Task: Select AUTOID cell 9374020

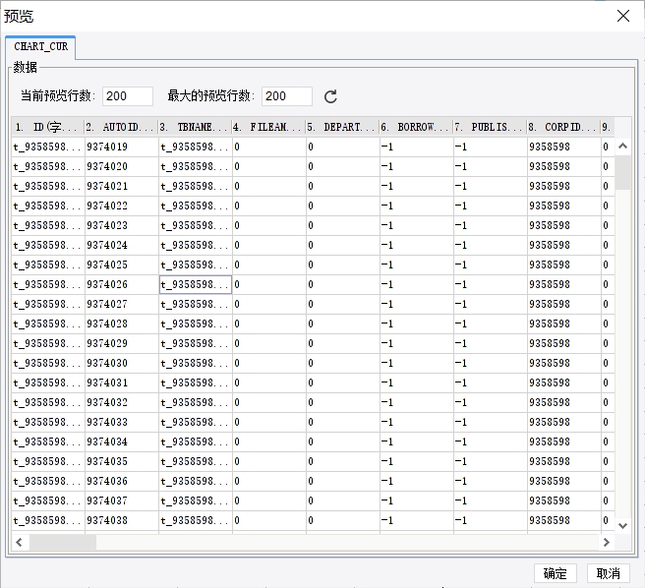Action: pyautogui.click(x=122, y=166)
